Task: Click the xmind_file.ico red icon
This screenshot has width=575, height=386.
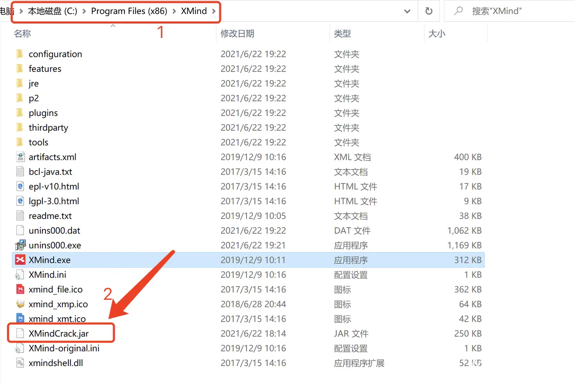Action: click(x=20, y=289)
